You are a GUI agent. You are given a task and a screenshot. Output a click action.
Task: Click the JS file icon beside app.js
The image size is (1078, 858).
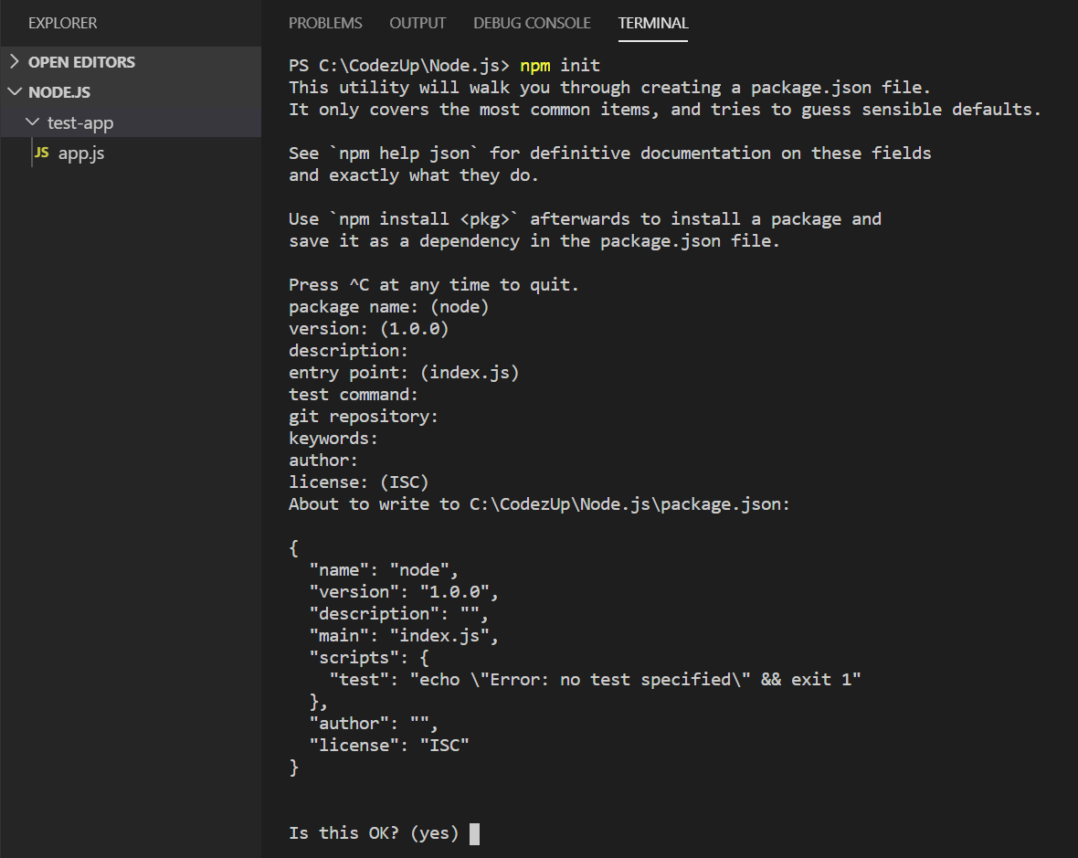tap(42, 153)
